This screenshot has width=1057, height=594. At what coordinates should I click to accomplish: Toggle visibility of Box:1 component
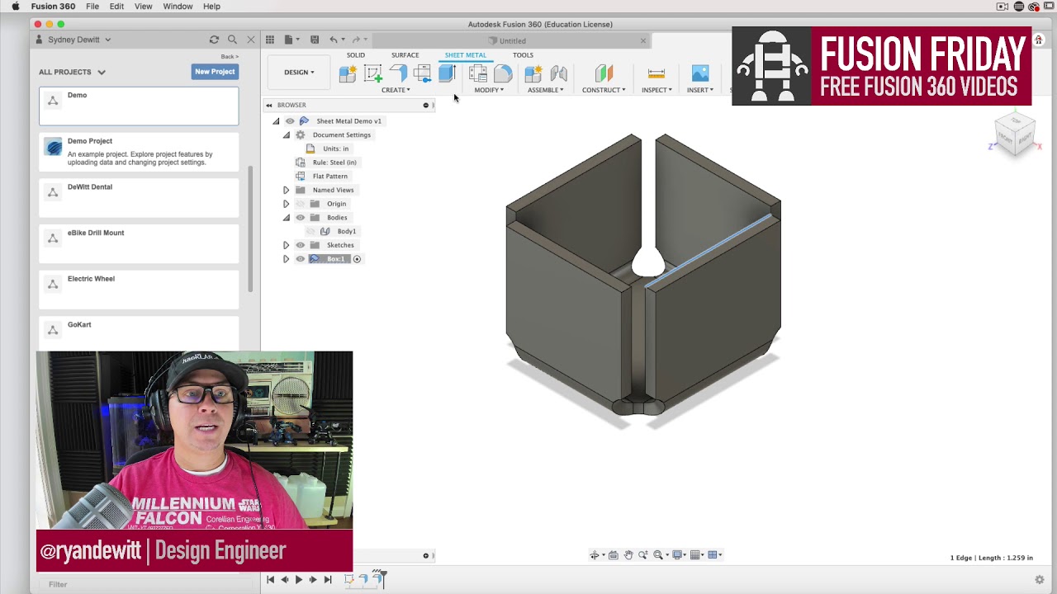tap(301, 259)
